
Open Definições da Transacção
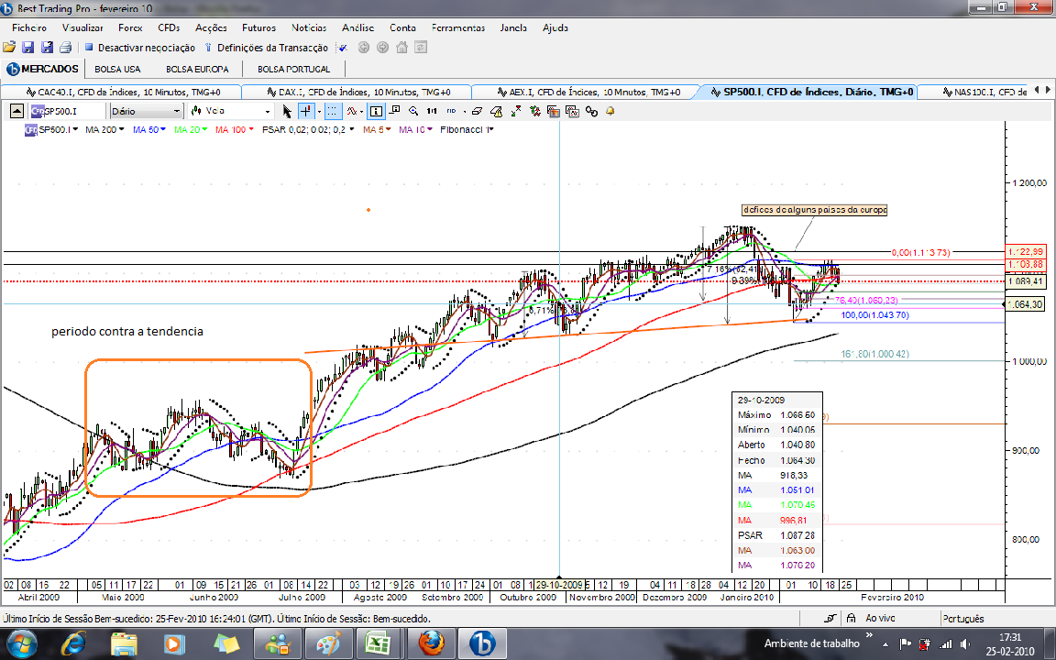point(267,48)
